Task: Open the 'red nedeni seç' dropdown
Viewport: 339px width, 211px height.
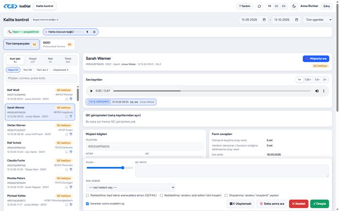Action: (130, 188)
